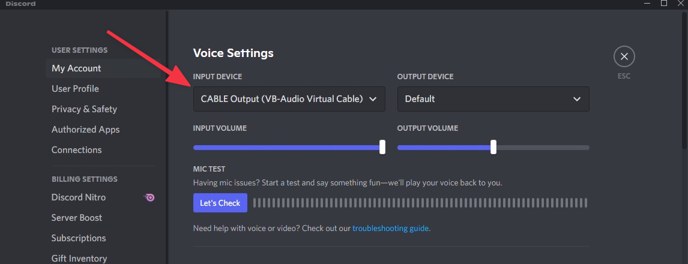Click the ESC close settings icon
688x264 pixels.
(x=624, y=57)
